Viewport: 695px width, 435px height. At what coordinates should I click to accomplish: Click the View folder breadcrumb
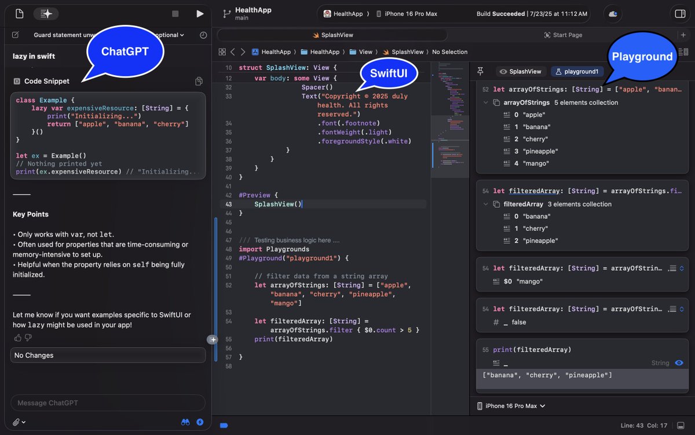click(361, 52)
